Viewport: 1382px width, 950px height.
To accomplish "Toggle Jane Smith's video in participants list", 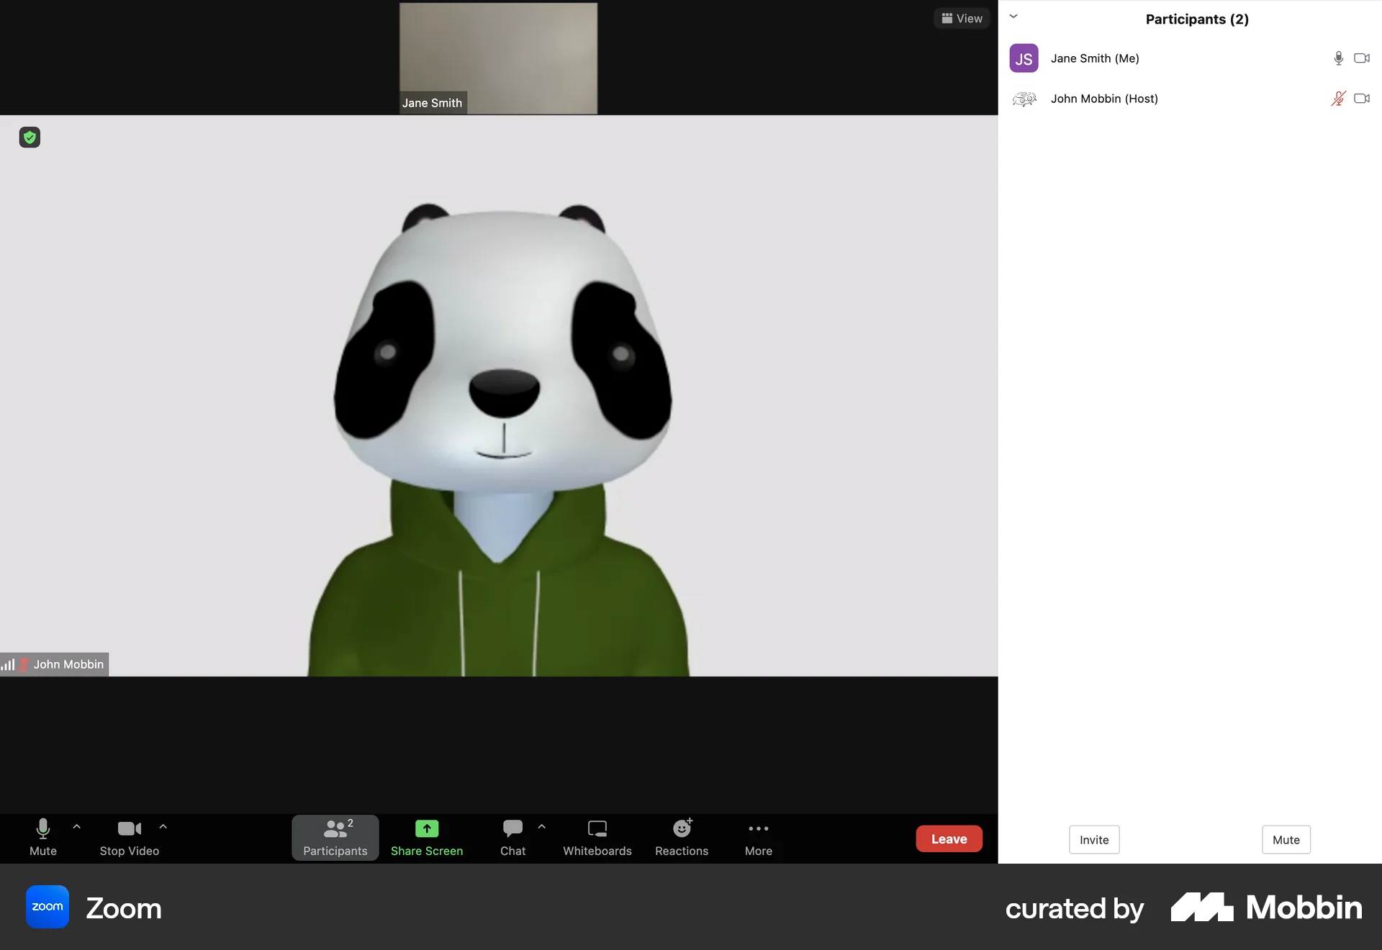I will [1360, 58].
